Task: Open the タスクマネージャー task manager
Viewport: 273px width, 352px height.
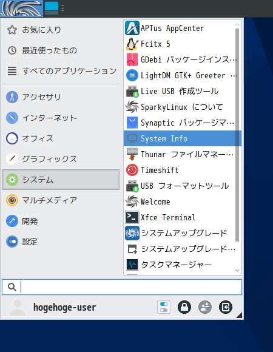Action: [182, 265]
